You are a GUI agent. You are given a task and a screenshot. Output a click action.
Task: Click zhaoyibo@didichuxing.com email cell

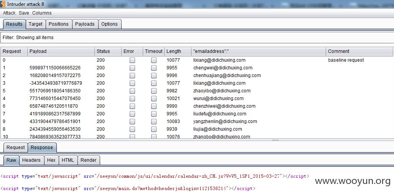[x=222, y=90]
